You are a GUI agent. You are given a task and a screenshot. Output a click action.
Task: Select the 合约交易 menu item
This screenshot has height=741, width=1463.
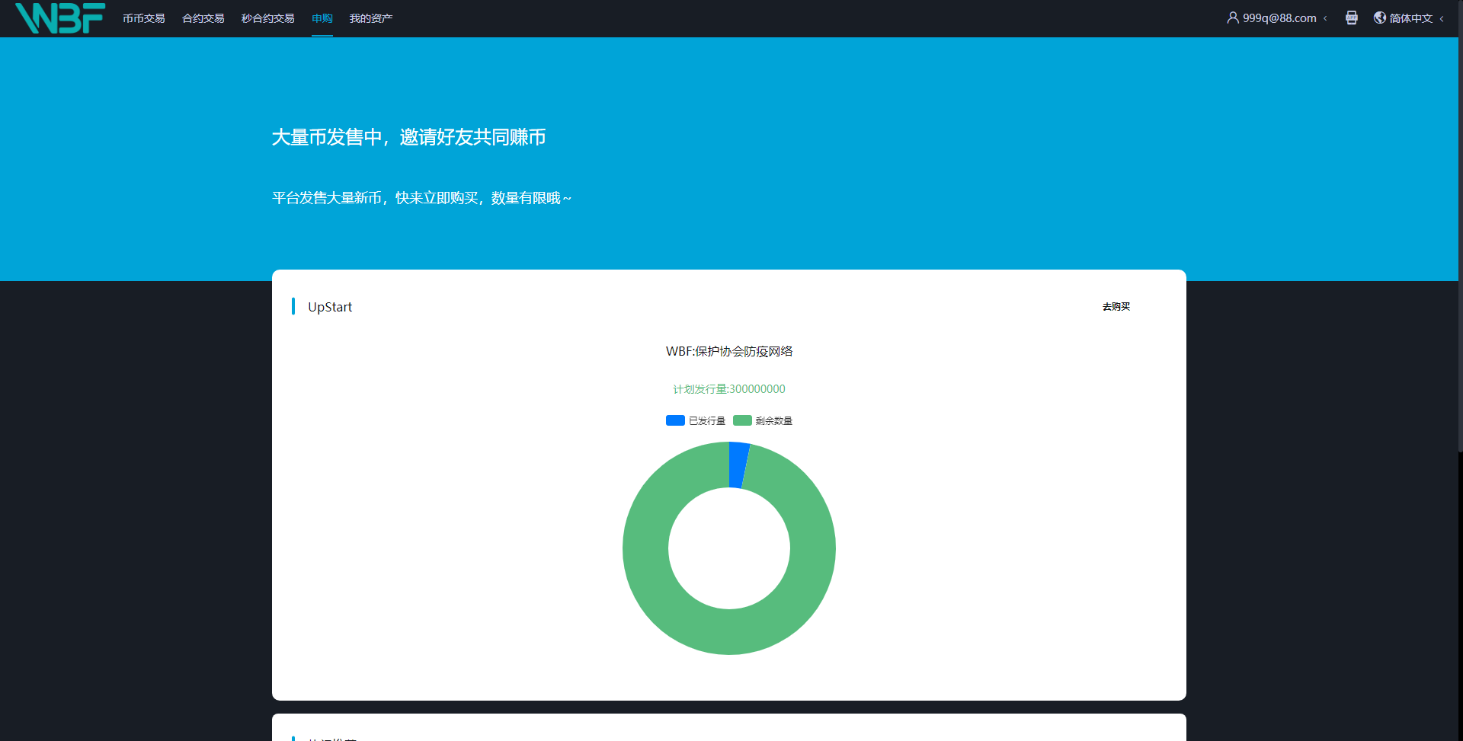[202, 18]
